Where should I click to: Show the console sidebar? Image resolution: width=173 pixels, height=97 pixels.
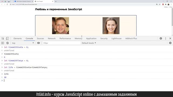(3, 43)
